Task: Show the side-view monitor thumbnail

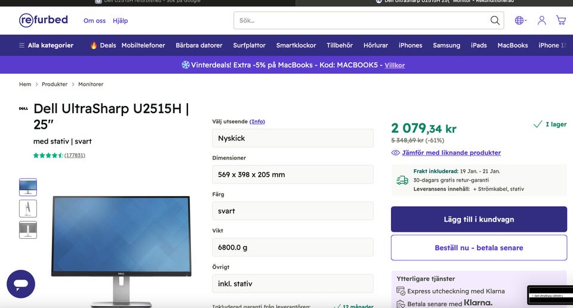Action: 28,209
